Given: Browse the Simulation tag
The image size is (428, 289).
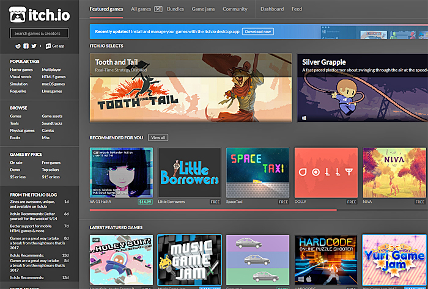Looking at the screenshot, I should 18,84.
